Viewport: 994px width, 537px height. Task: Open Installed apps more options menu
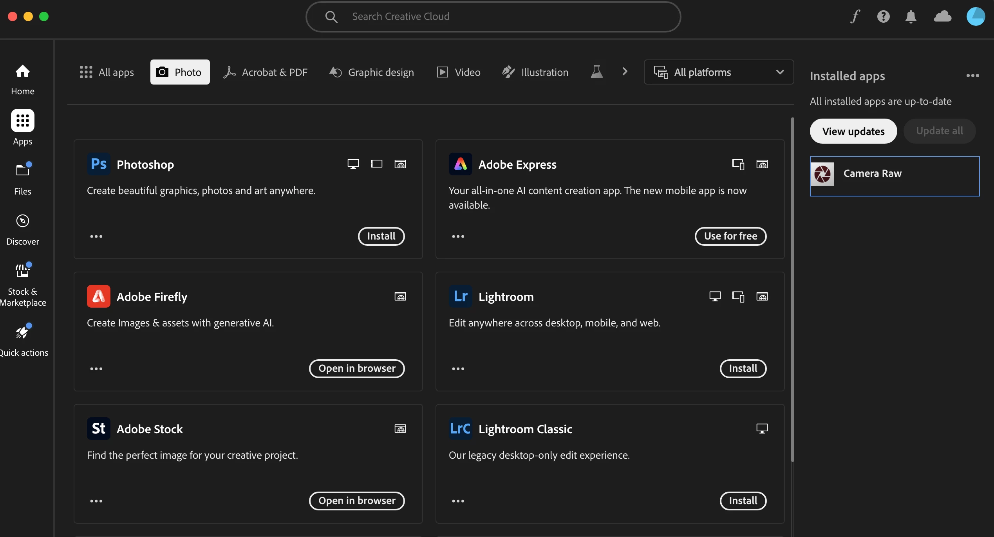pyautogui.click(x=972, y=76)
